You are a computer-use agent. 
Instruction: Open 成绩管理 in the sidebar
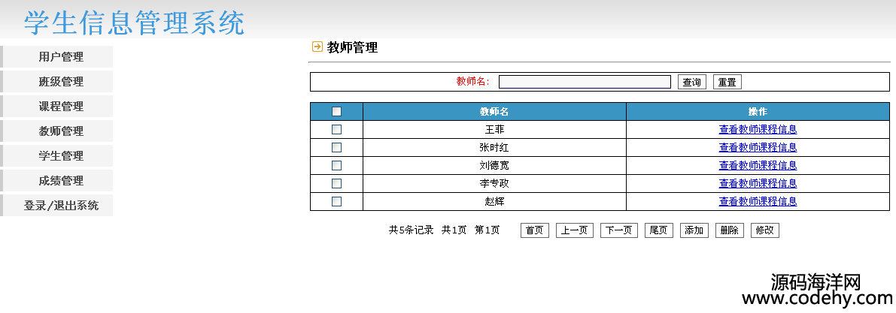(61, 181)
